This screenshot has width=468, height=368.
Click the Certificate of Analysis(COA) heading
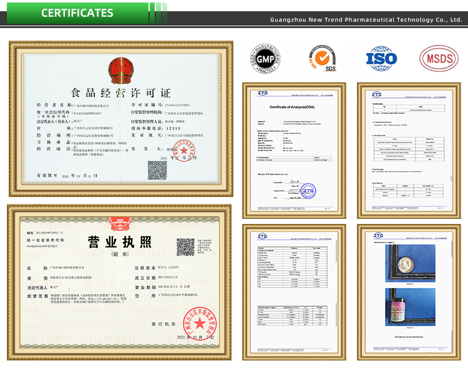(292, 107)
